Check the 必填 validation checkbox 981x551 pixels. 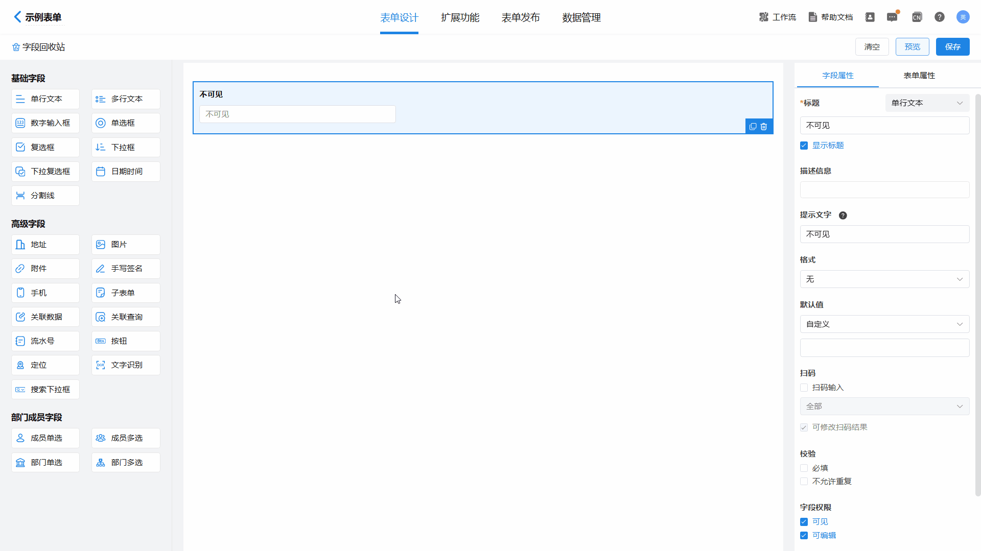[x=804, y=468]
